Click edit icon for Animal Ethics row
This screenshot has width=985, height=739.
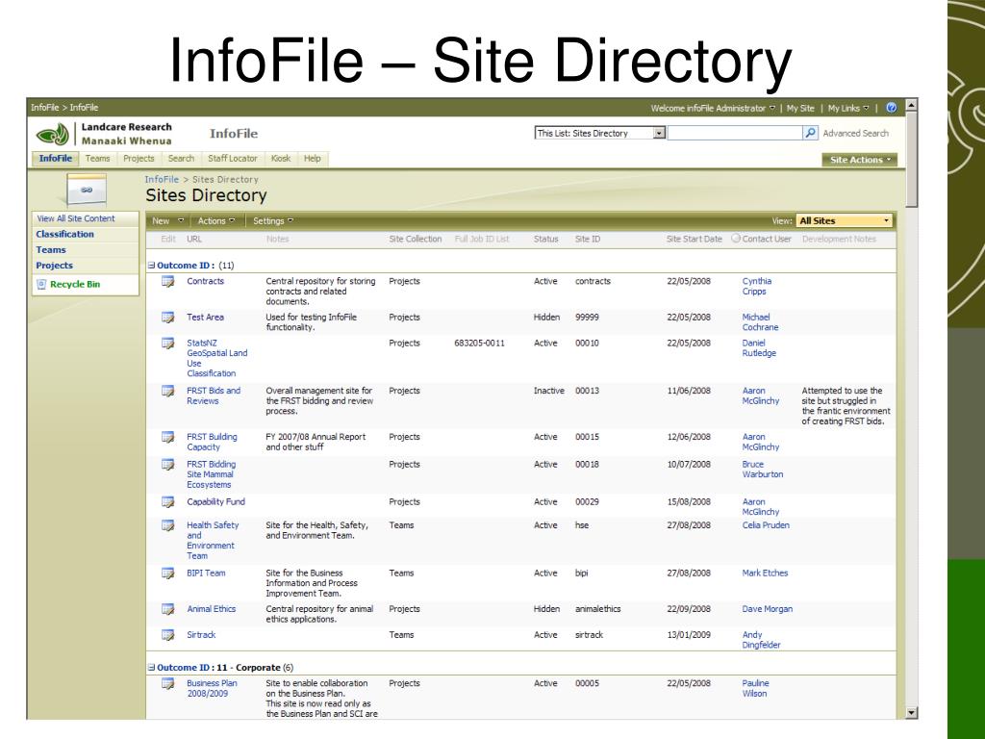pyautogui.click(x=167, y=609)
